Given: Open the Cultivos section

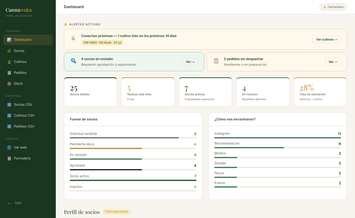Looking at the screenshot, I should click(28, 62).
